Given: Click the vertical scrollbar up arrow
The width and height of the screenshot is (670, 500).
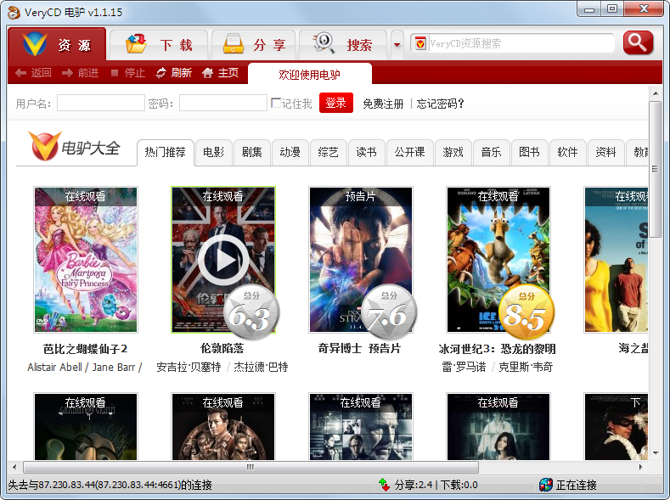Looking at the screenshot, I should (655, 93).
